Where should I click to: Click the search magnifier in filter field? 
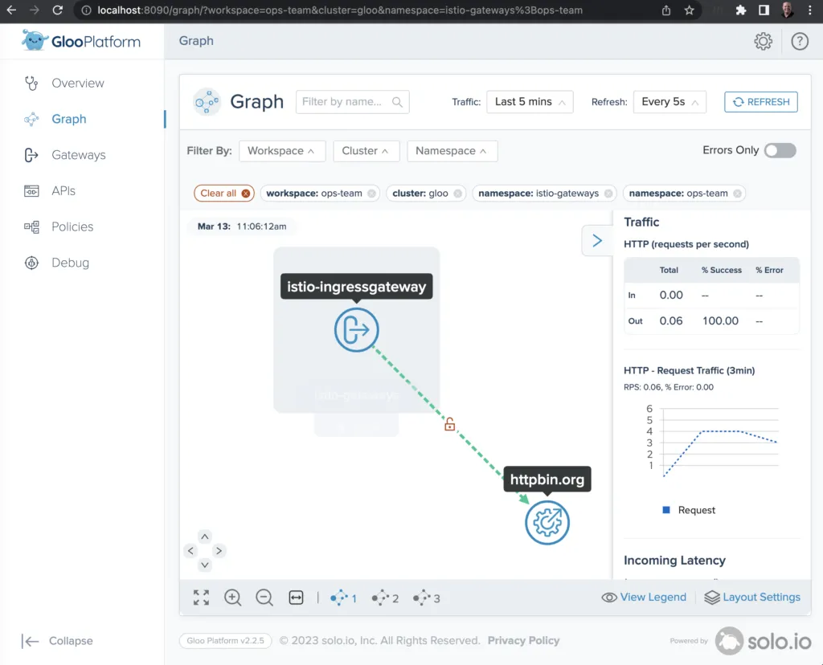(x=397, y=102)
